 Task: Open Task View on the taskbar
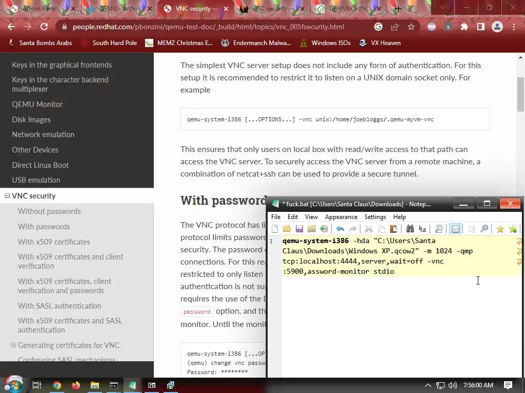pyautogui.click(x=36, y=385)
